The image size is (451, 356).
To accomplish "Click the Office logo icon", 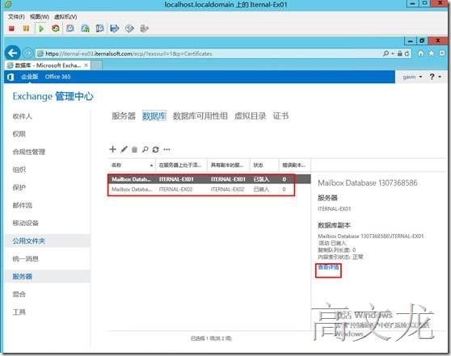I will coord(11,77).
